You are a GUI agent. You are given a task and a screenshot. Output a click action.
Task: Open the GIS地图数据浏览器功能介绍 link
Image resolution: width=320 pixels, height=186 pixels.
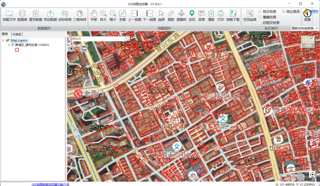pos(50,184)
